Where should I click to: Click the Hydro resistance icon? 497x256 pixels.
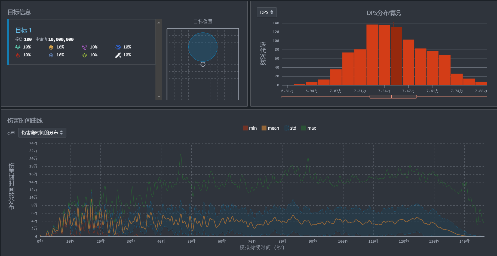[x=118, y=47]
